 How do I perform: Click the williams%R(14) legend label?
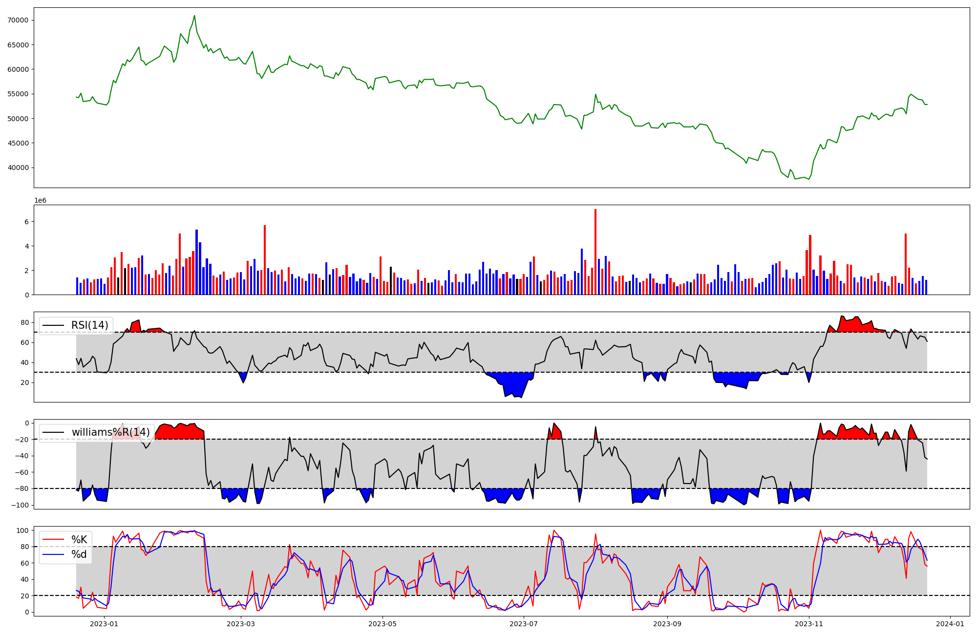110,432
